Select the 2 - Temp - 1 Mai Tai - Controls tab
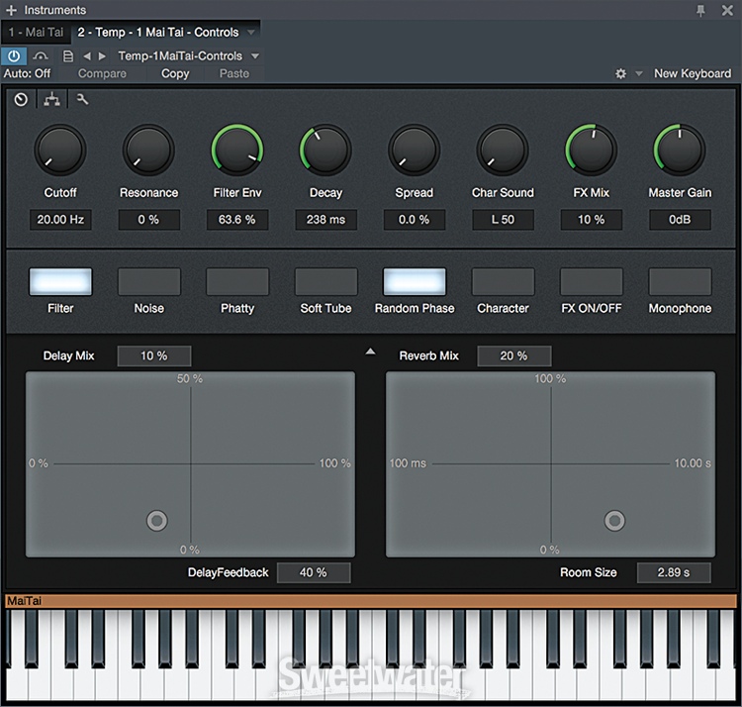The width and height of the screenshot is (742, 707). coord(158,33)
